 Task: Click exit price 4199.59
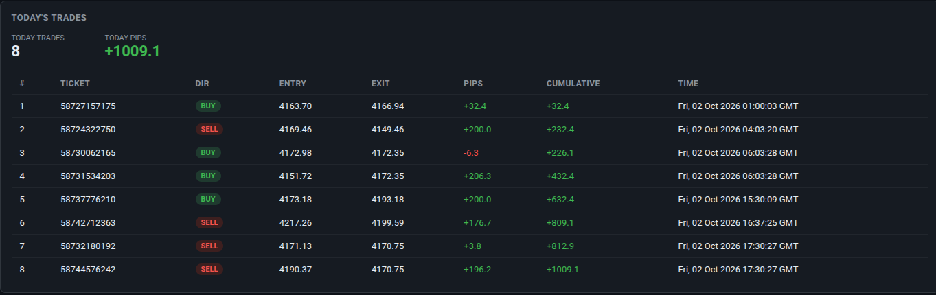(x=388, y=223)
